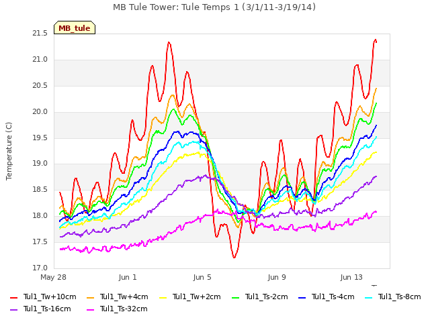Click the blue Tul1_Ts-4cm legend swatch
This screenshot has width=430, height=322.
pyautogui.click(x=302, y=297)
